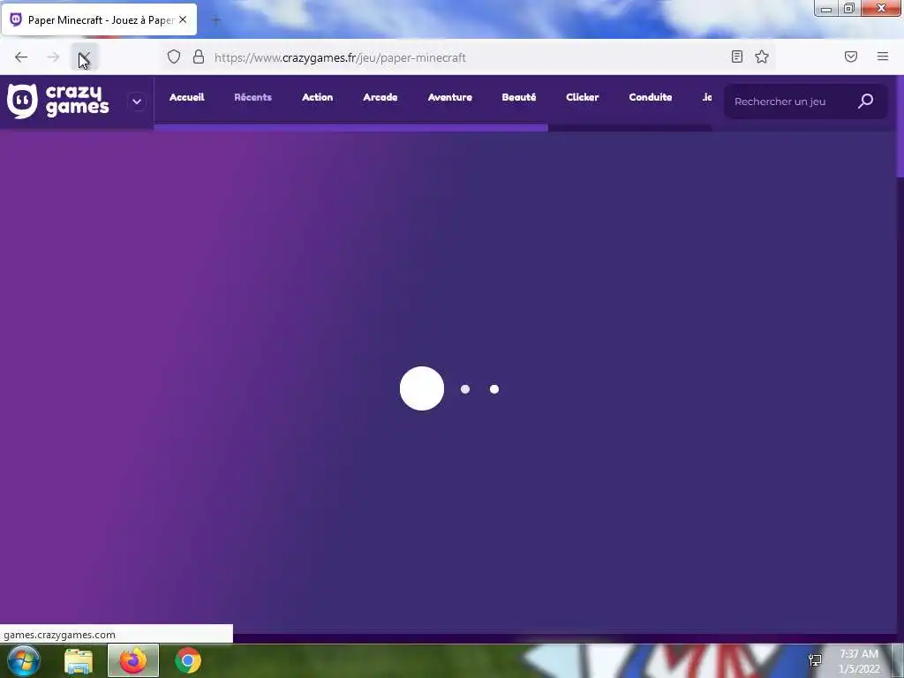Click the URL address bar text
Viewport: 904px width, 678px height.
(340, 57)
